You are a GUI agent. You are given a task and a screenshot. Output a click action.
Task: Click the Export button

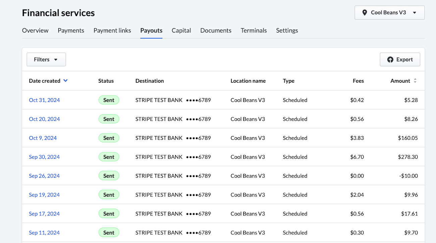(400, 59)
